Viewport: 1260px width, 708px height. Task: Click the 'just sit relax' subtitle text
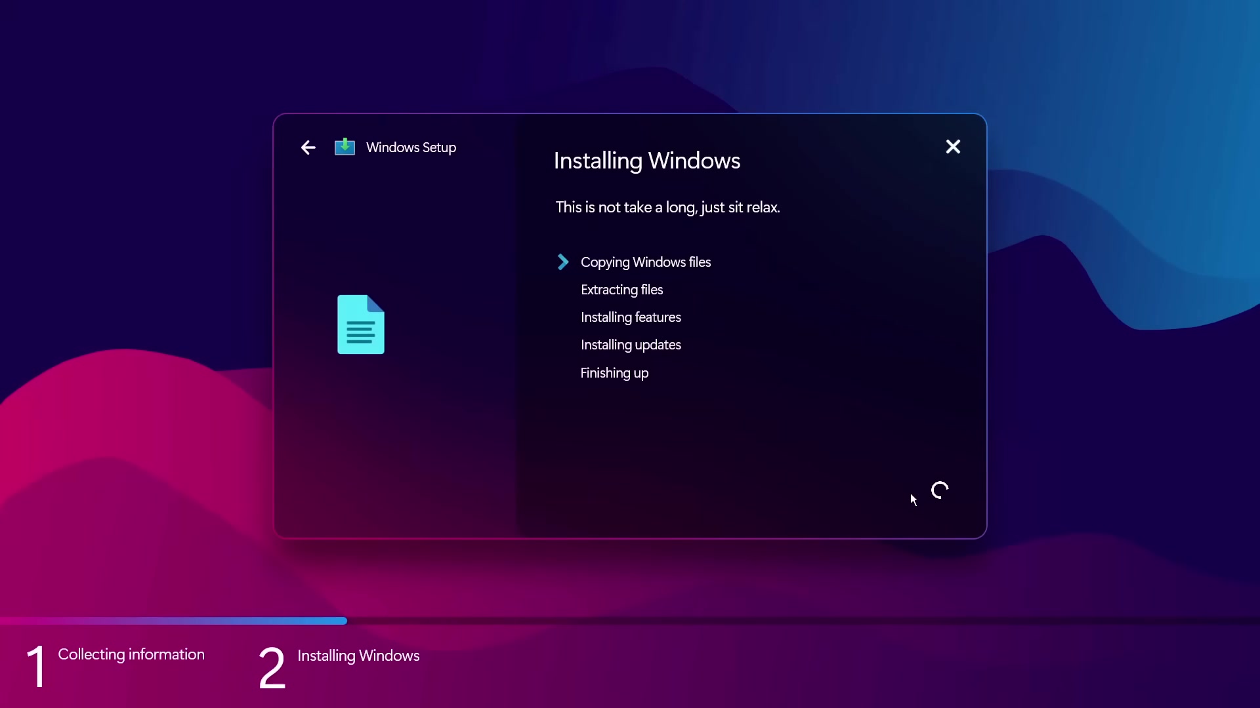click(x=667, y=207)
